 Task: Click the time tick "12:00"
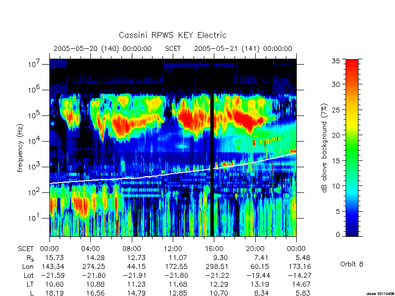coord(172,249)
